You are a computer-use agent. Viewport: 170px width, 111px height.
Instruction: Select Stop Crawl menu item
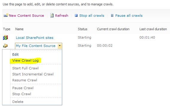tap(22, 94)
